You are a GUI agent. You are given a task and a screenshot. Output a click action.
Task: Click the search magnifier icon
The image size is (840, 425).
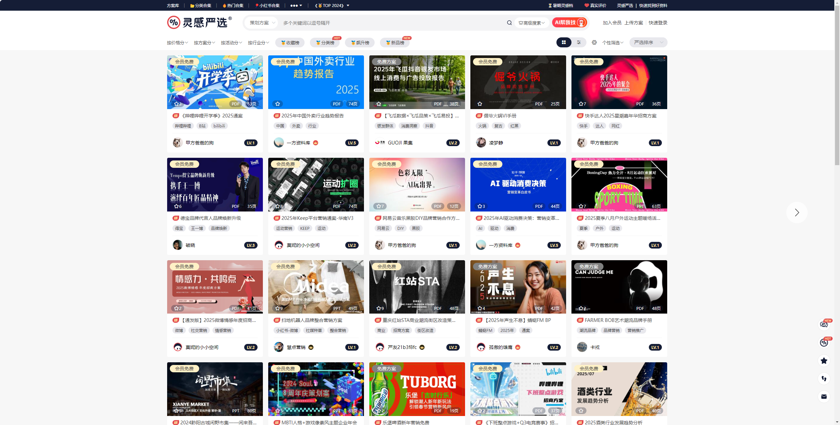coord(509,23)
